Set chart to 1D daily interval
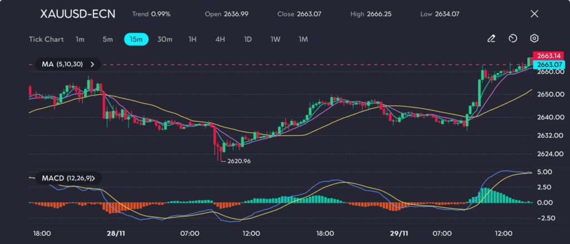 [x=248, y=39]
